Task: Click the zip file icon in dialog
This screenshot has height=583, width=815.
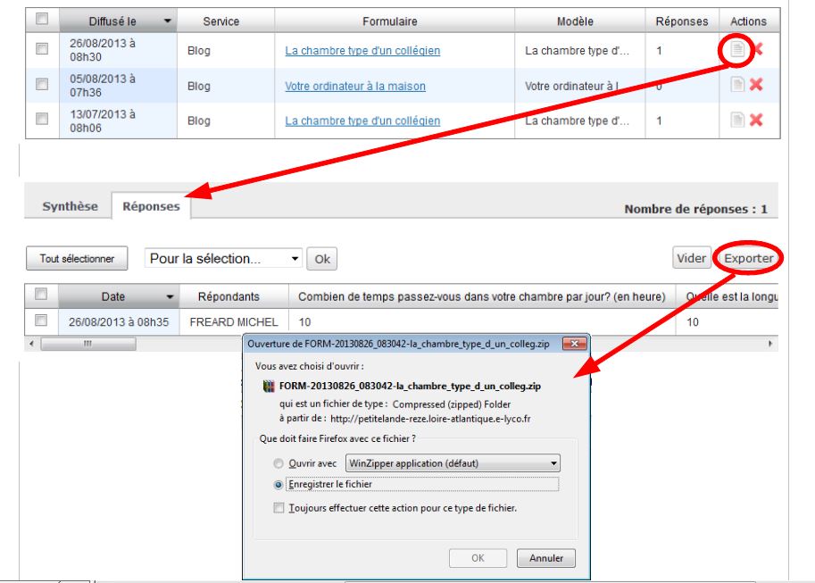Action: 268,387
